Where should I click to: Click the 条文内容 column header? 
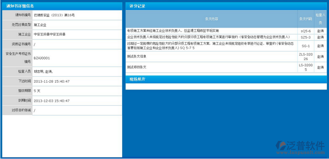point(212,19)
